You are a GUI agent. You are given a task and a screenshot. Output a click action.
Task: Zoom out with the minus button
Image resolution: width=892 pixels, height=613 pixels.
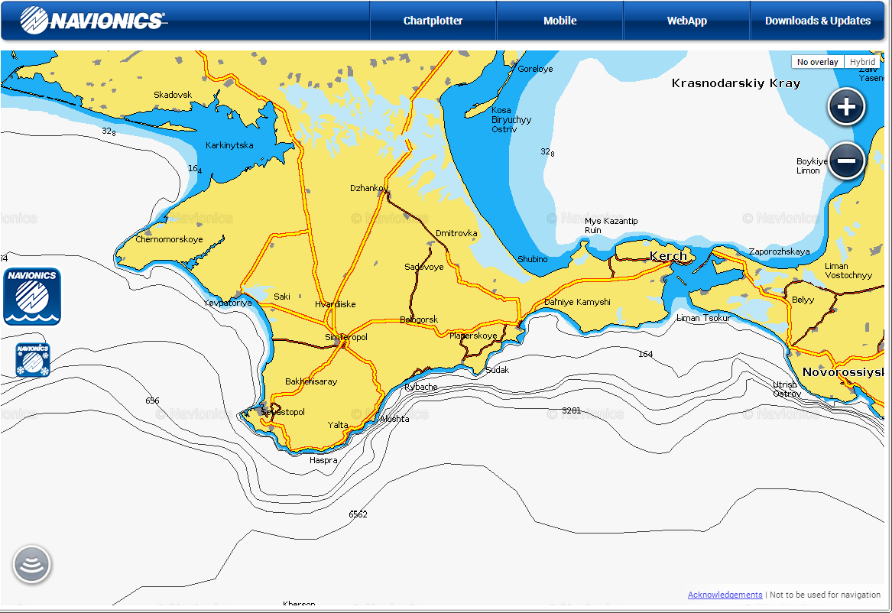(846, 161)
